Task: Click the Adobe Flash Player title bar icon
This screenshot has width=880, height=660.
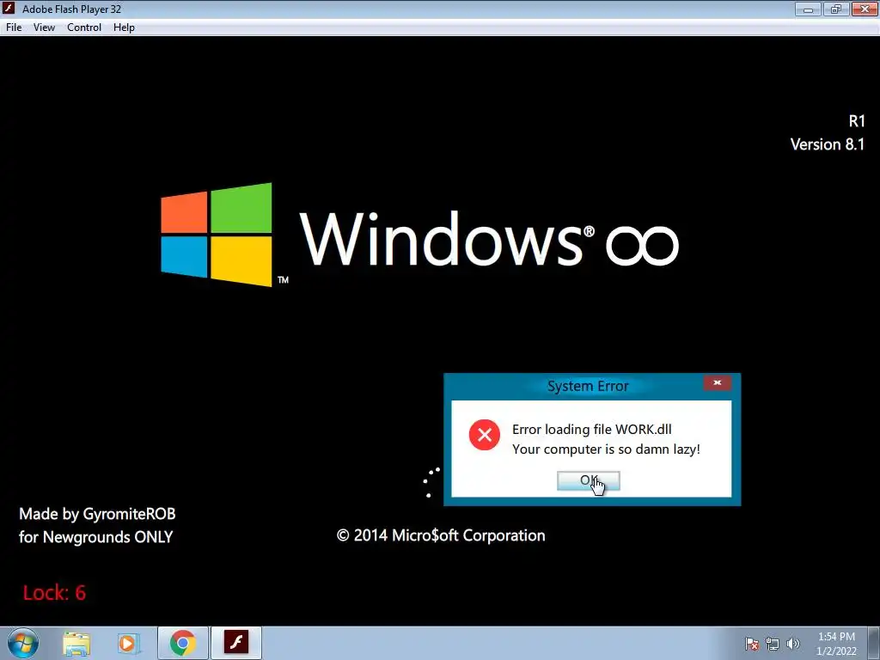Action: pos(9,9)
